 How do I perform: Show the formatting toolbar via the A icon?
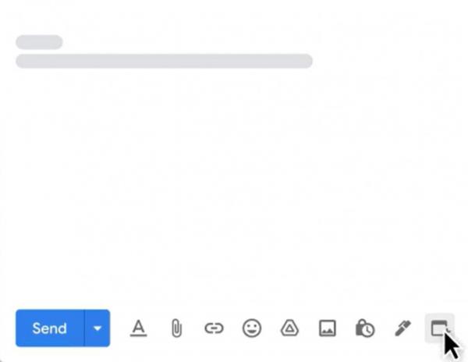coord(139,328)
